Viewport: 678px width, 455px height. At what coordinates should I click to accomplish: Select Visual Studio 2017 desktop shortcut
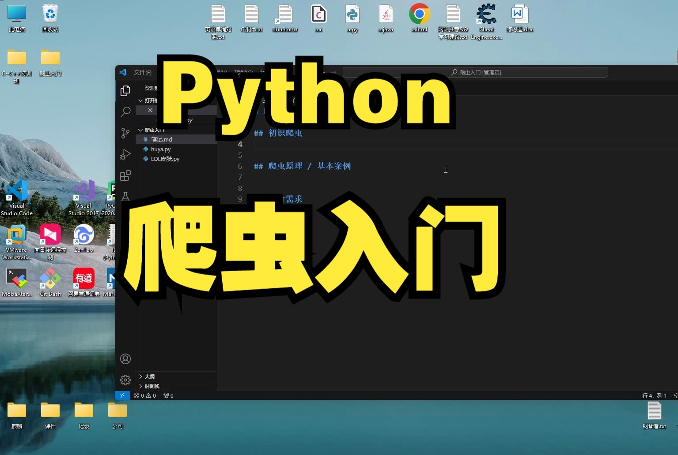pyautogui.click(x=84, y=198)
